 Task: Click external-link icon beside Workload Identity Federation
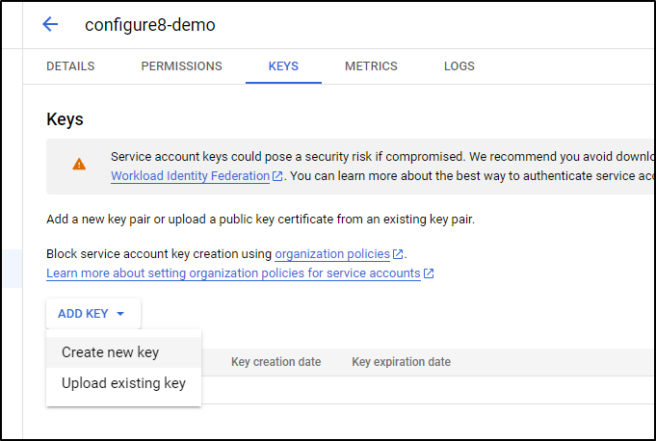277,176
